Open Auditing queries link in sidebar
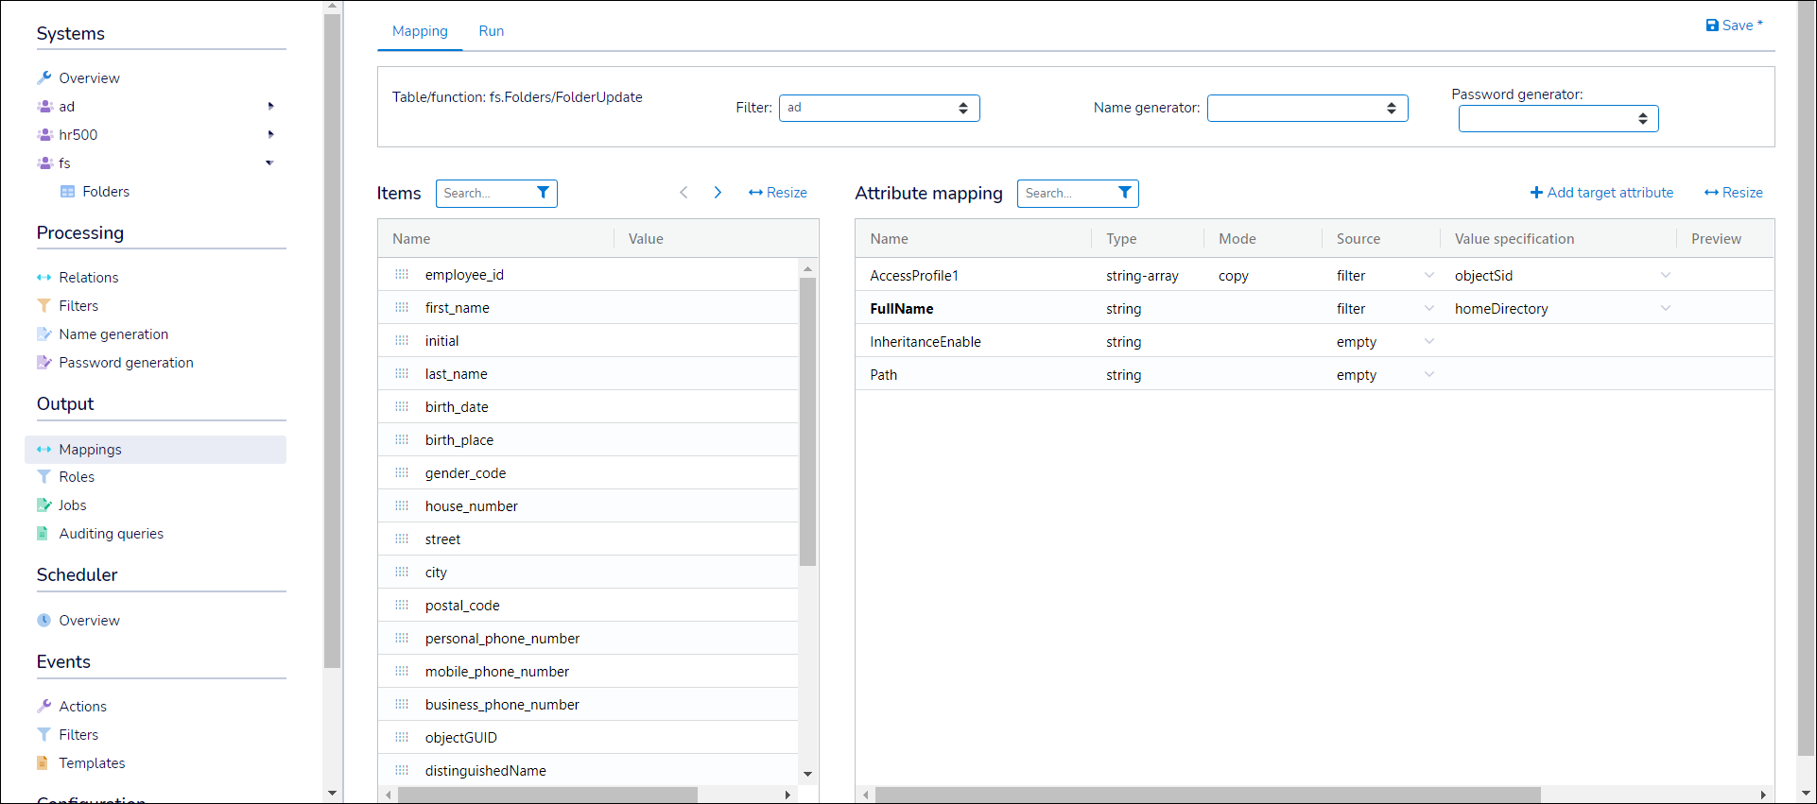 (111, 534)
